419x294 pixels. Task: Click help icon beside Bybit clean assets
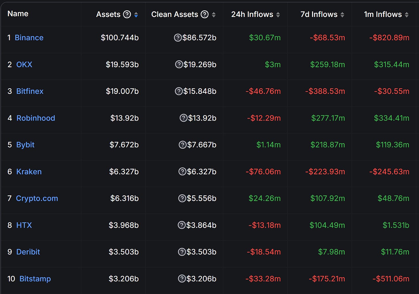[183, 145]
